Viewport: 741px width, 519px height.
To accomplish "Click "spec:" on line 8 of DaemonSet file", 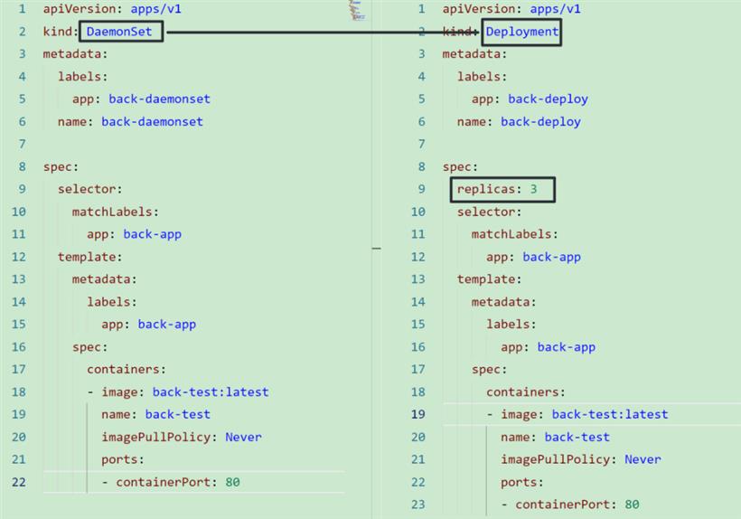I will (x=61, y=167).
